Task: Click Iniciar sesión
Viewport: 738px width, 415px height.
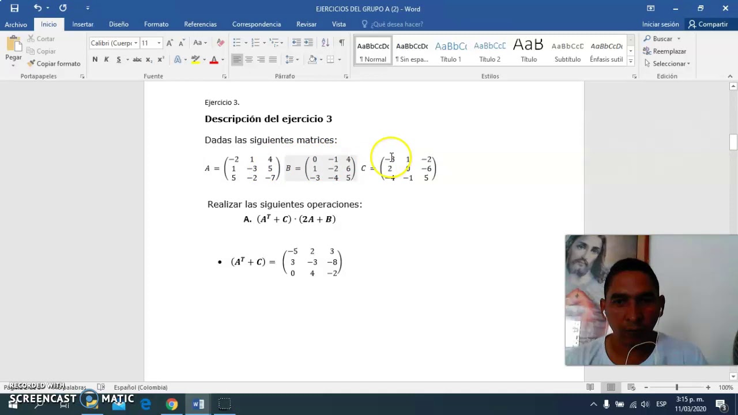Action: [x=660, y=24]
